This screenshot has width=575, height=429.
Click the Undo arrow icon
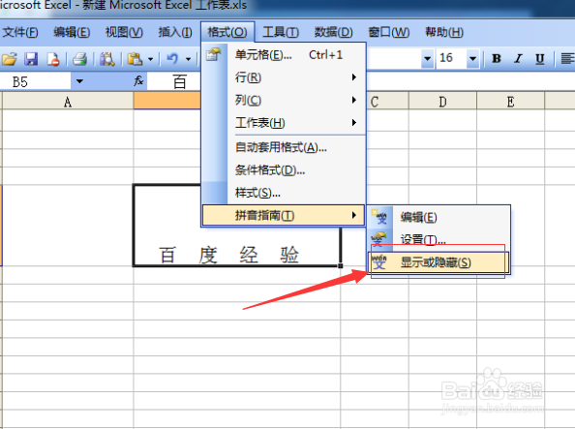point(172,59)
